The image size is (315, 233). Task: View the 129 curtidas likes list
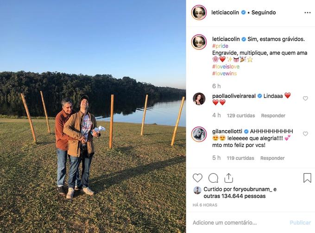(241, 116)
